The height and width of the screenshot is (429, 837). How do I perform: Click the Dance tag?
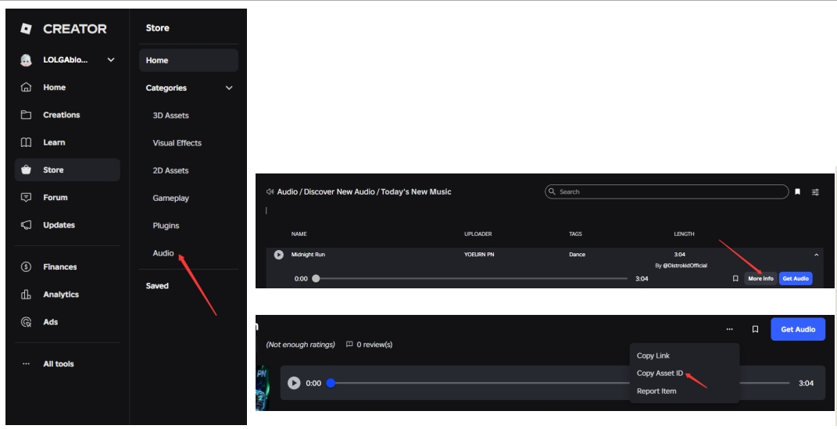click(x=577, y=255)
